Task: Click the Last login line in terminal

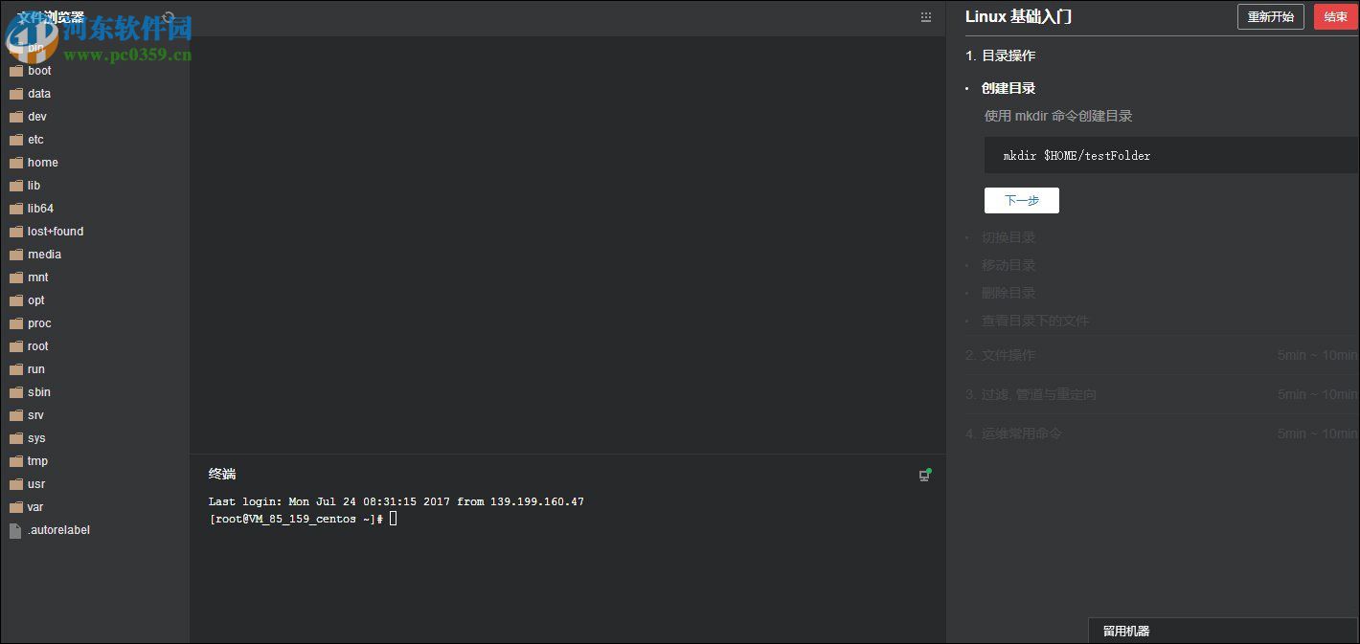Action: 396,501
